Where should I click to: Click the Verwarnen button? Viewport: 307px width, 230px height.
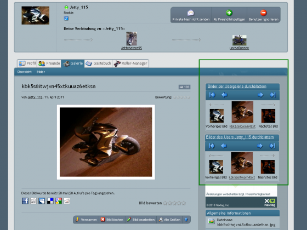pyautogui.click(x=87, y=220)
